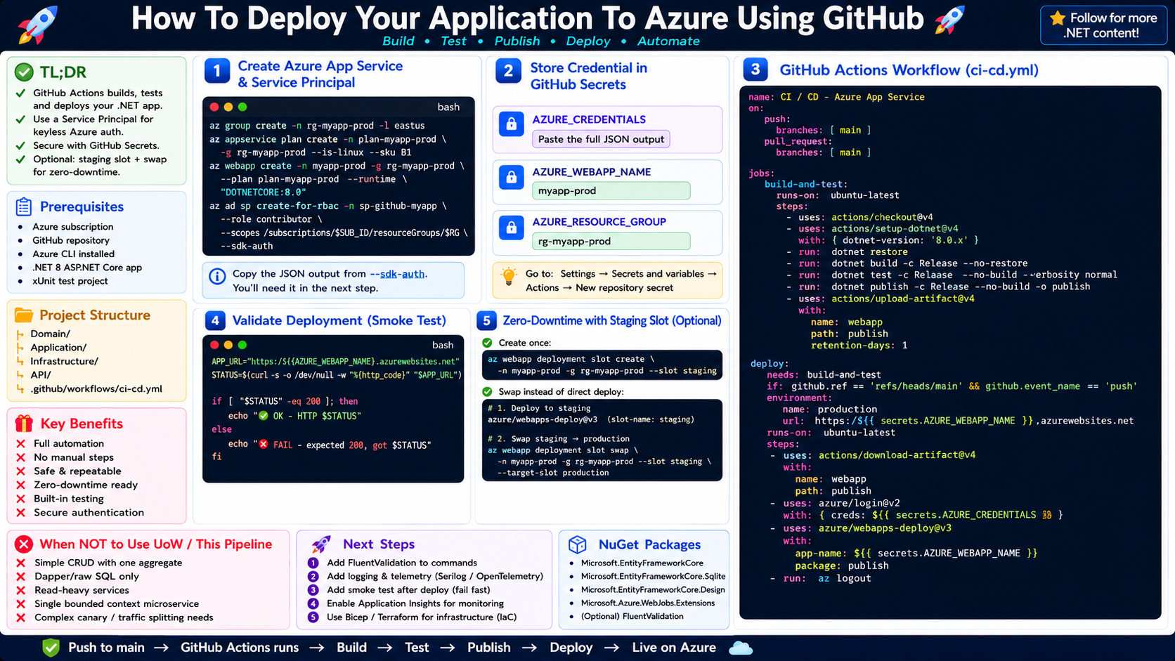Click the lock icon for AZURE_CREDENTIALS
Image resolution: width=1175 pixels, height=661 pixels.
[511, 124]
